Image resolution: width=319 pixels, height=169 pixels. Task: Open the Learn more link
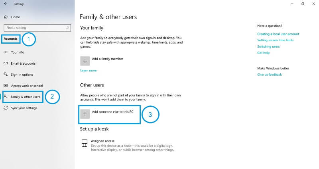[88, 70]
